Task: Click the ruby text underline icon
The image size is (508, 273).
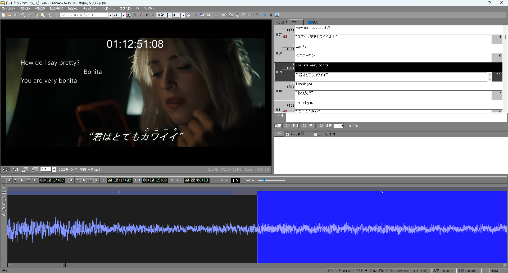Action: 216,15
